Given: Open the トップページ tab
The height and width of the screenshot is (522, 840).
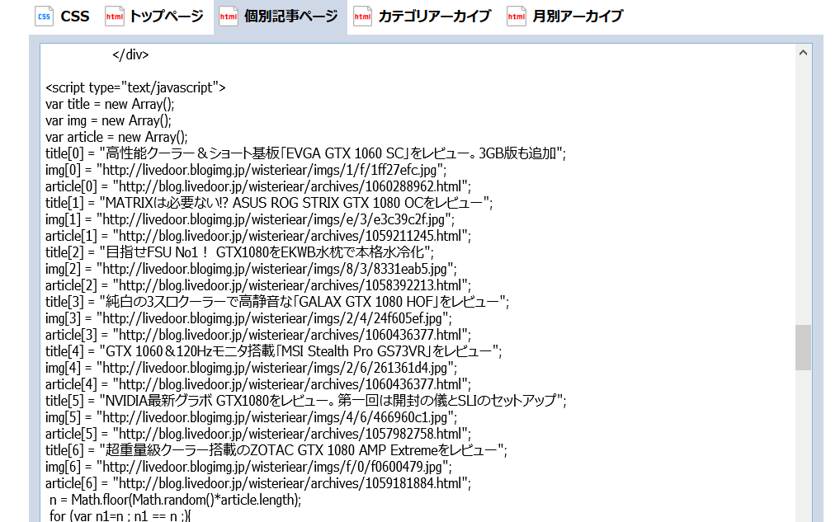Looking at the screenshot, I should tap(154, 16).
